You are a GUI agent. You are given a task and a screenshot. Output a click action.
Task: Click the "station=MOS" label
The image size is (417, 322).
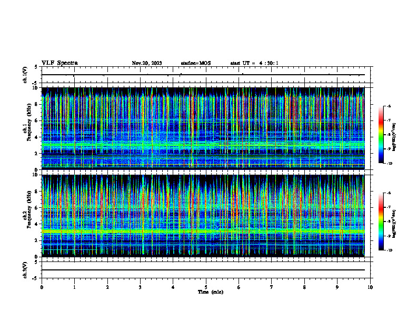pos(196,63)
